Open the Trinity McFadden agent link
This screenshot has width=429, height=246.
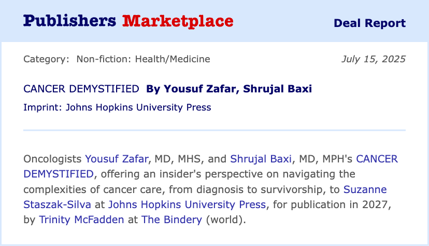[x=81, y=220]
